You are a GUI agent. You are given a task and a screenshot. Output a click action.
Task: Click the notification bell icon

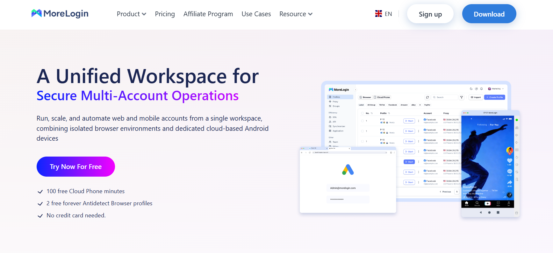coord(481,89)
